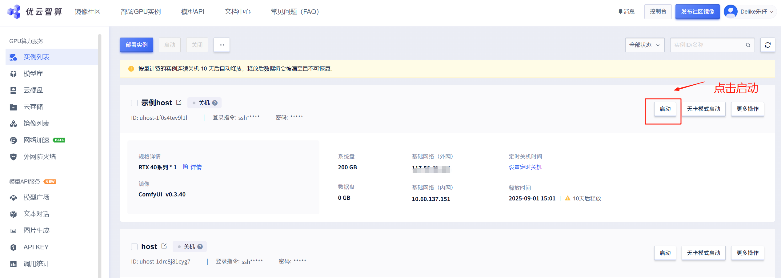Click the 调用统计 chart icon
Viewport: 781px width, 278px height.
tap(13, 264)
